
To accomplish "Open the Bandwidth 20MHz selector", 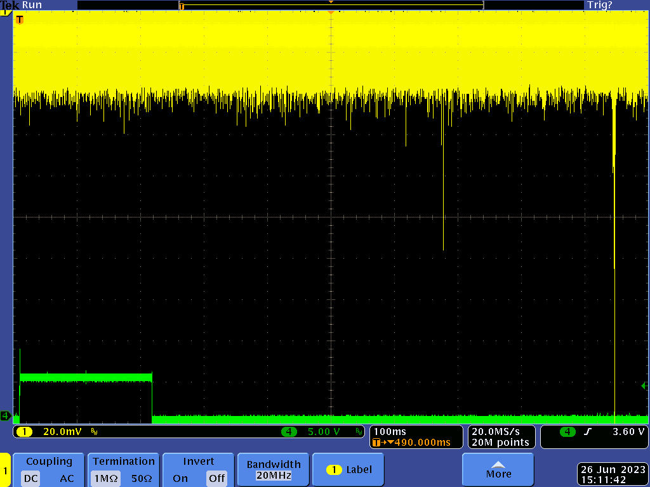I will pos(272,470).
